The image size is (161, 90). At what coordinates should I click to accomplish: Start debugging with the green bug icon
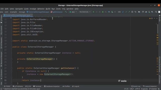pos(103,12)
